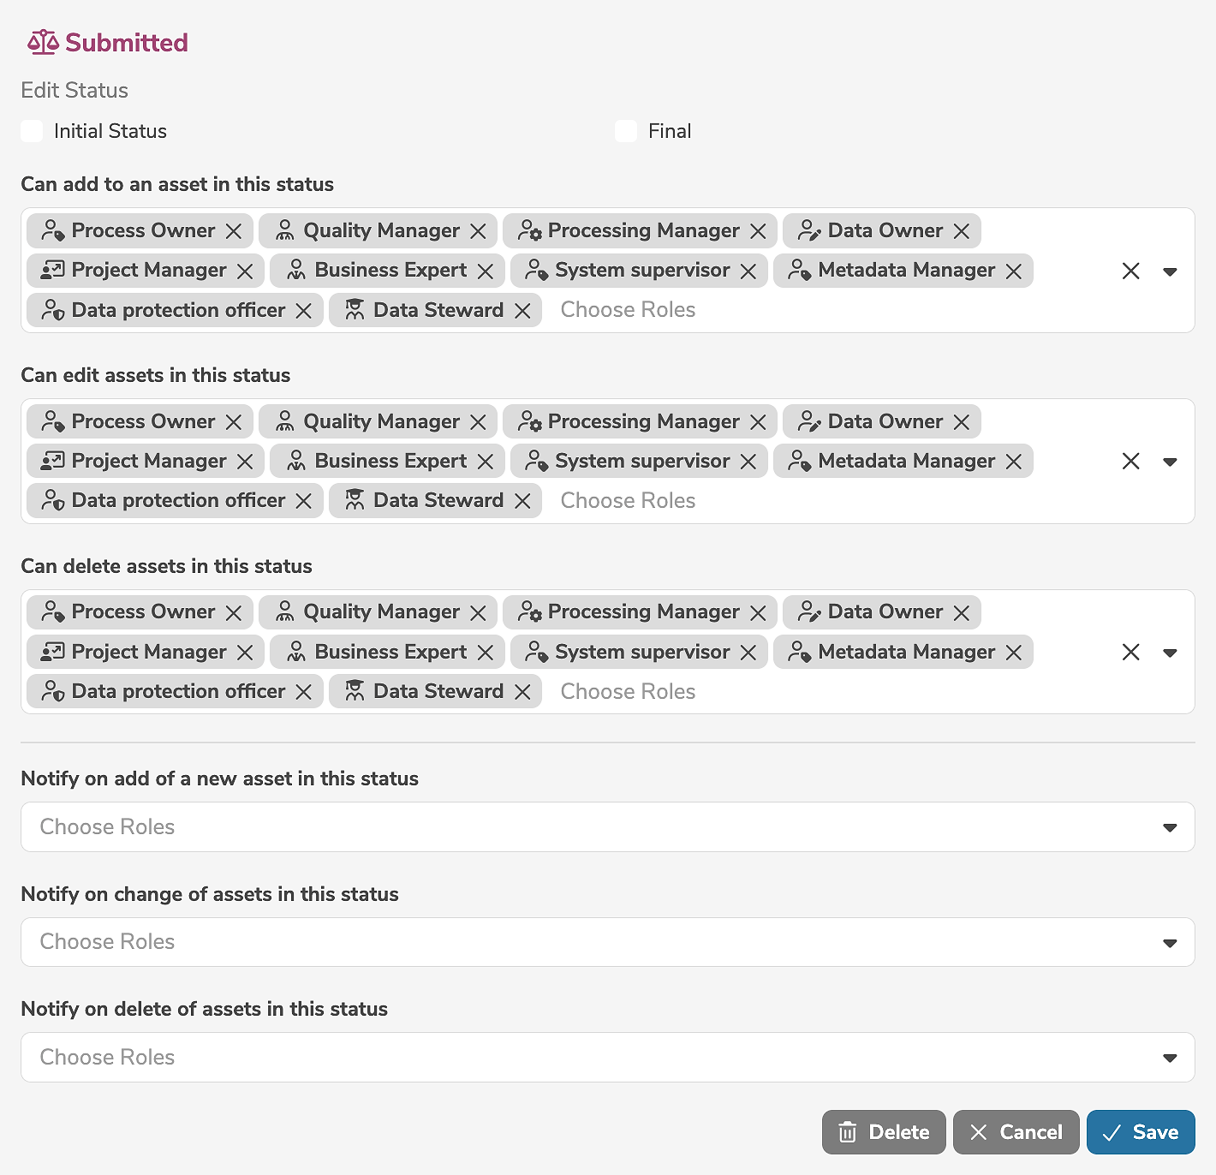Remove Data Steward from edit-assets roles
Image resolution: width=1216 pixels, height=1175 pixels.
pyautogui.click(x=522, y=501)
